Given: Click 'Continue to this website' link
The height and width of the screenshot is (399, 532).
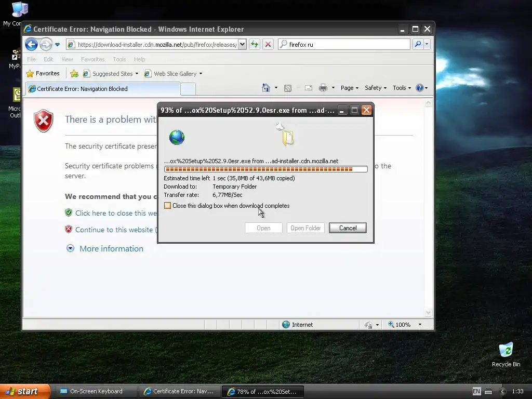Looking at the screenshot, I should pos(115,230).
